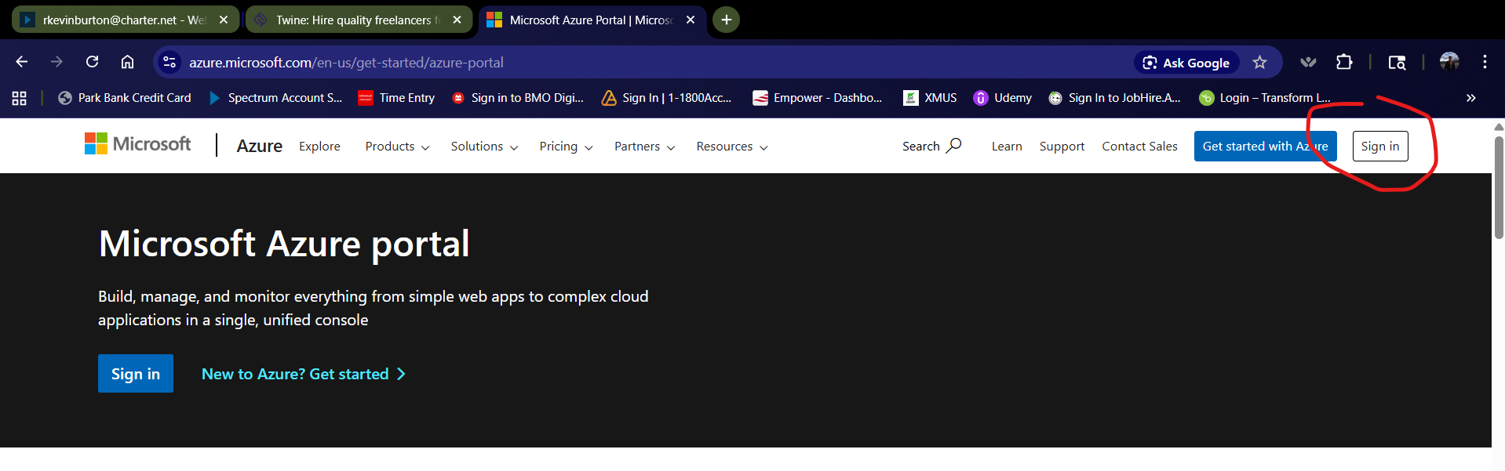Screen dimensions: 1505x471
Task: Open a new tab with the plus button
Action: (x=727, y=20)
